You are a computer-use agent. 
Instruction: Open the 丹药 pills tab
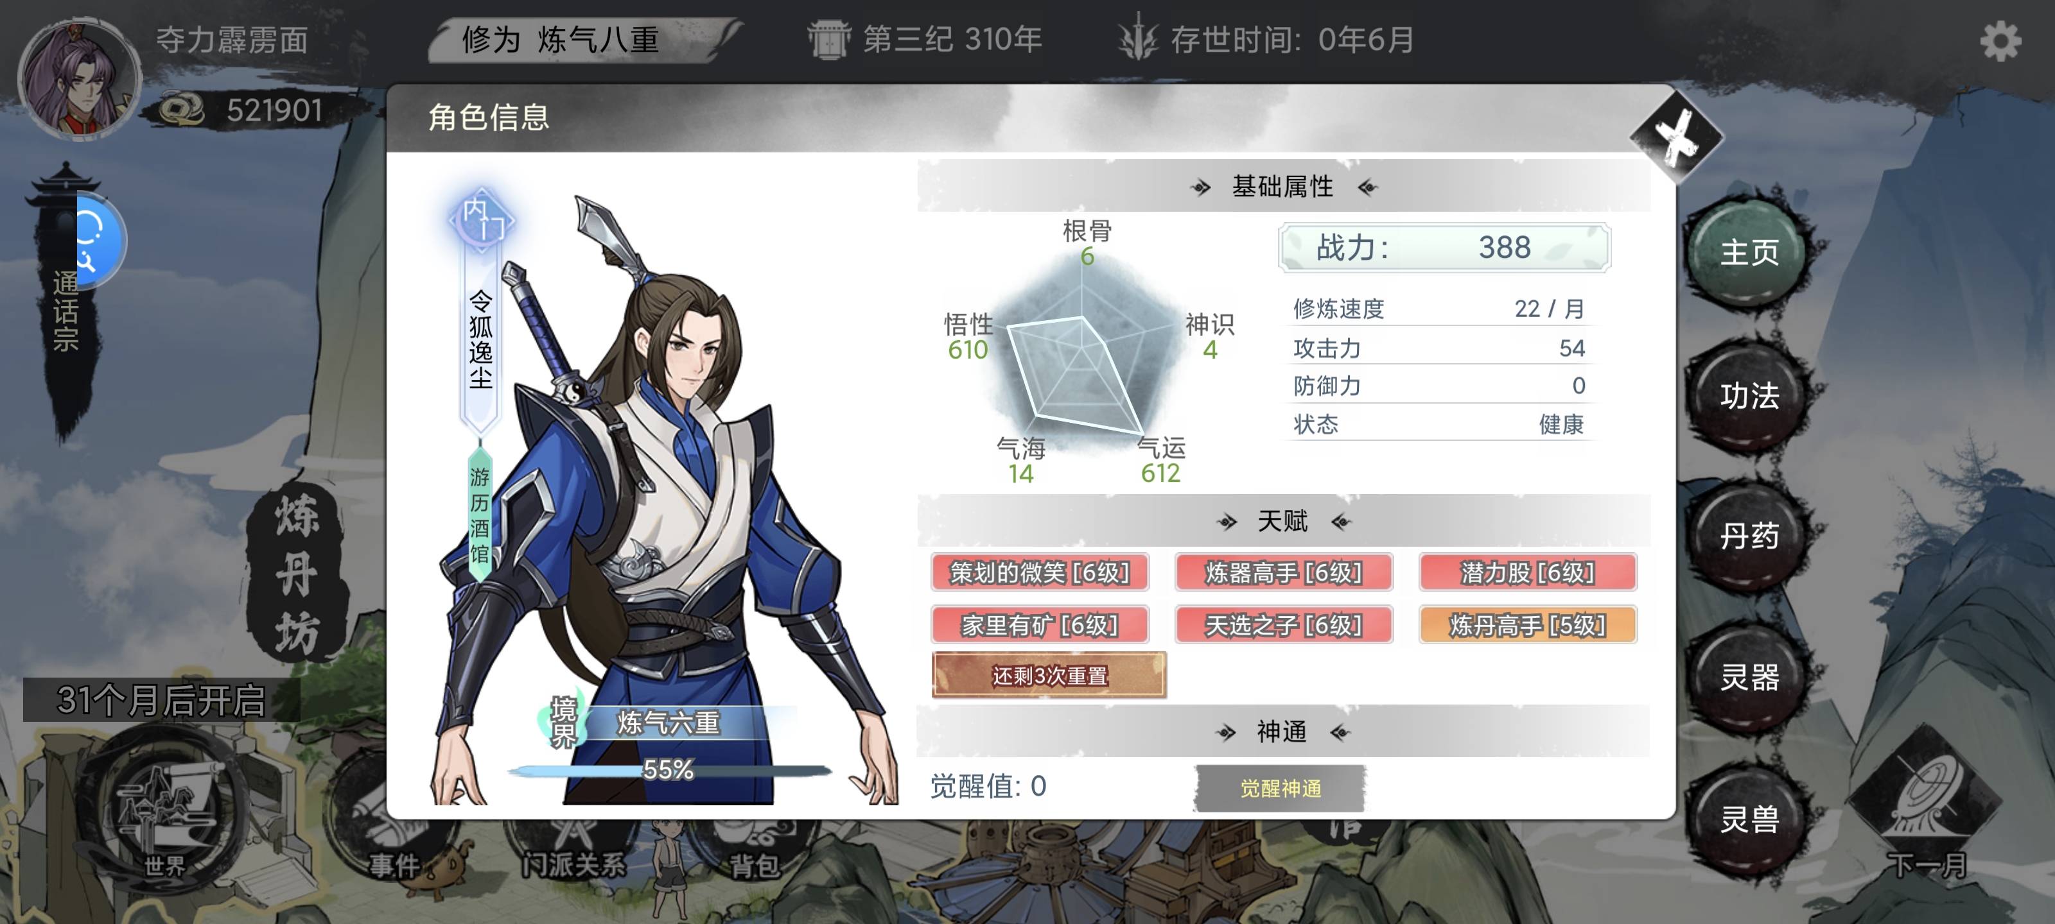click(x=1749, y=536)
